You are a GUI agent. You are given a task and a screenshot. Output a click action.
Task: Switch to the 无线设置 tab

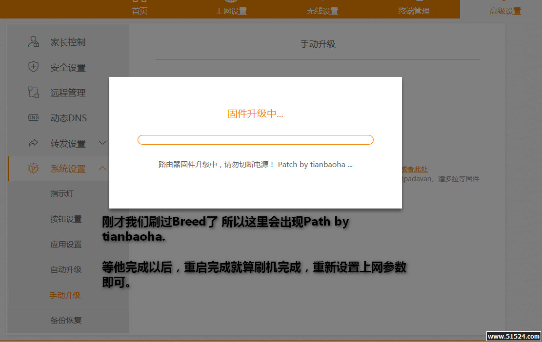tap(322, 11)
